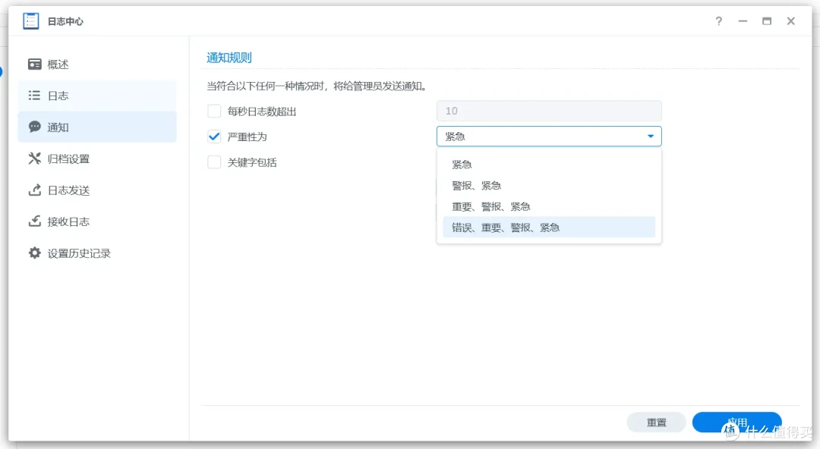Click the 每秒日志数超出 label text
Viewport: 820px width, 449px height.
point(262,111)
